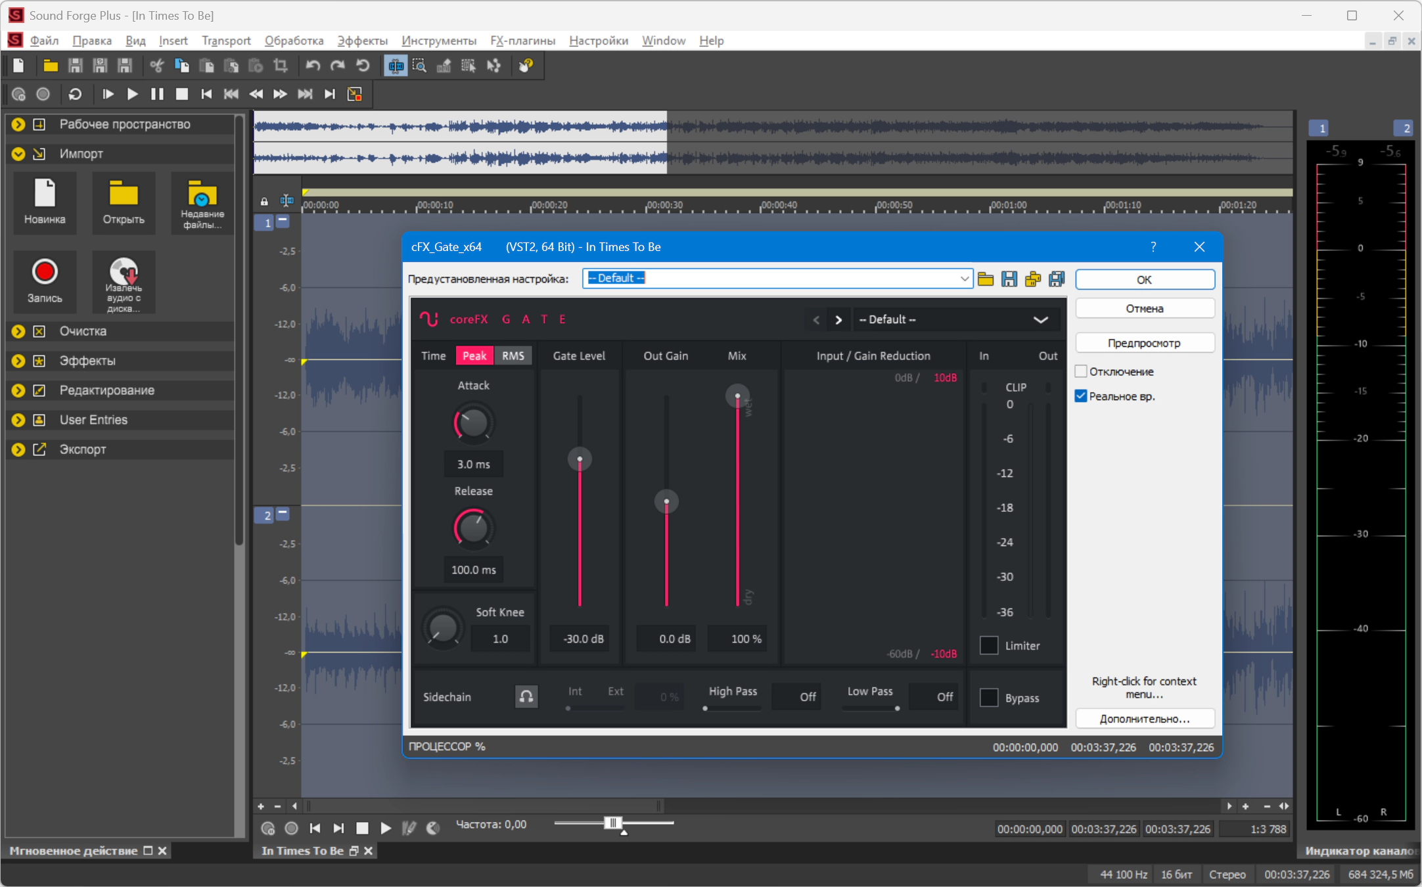This screenshot has height=887, width=1422.
Task: Click the Attack 3.0 ms value field
Action: [x=474, y=465]
